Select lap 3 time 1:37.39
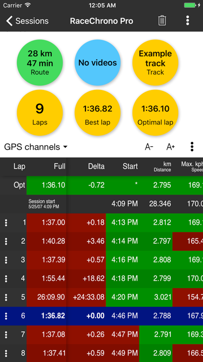The image size is (203, 362). (x=47, y=260)
